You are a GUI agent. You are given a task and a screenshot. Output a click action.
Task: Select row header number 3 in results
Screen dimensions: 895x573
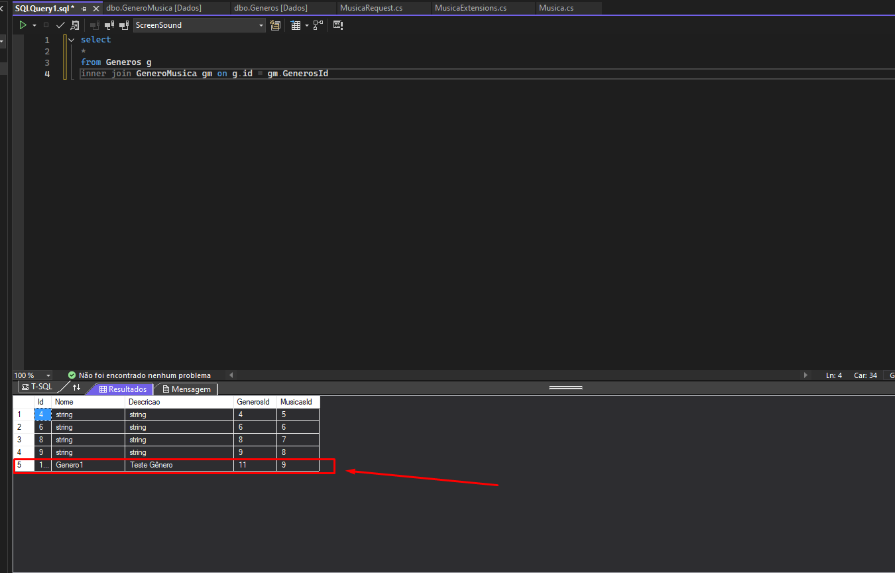(x=24, y=440)
